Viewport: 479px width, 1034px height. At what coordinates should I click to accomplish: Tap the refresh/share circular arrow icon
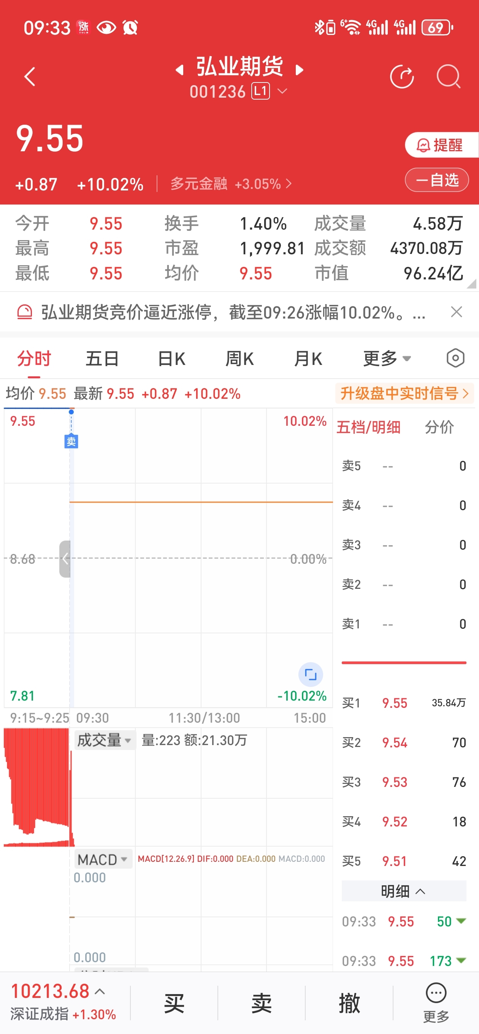402,76
